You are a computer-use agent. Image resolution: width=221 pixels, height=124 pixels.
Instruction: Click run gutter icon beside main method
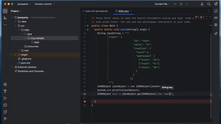click(x=88, y=30)
